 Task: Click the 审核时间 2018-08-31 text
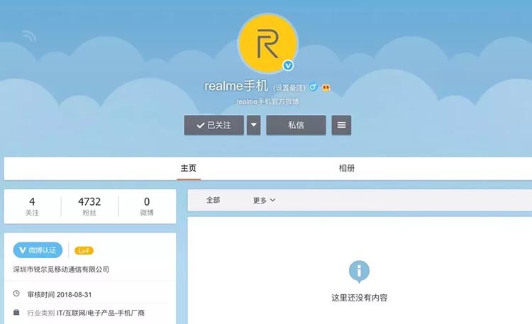[60, 294]
